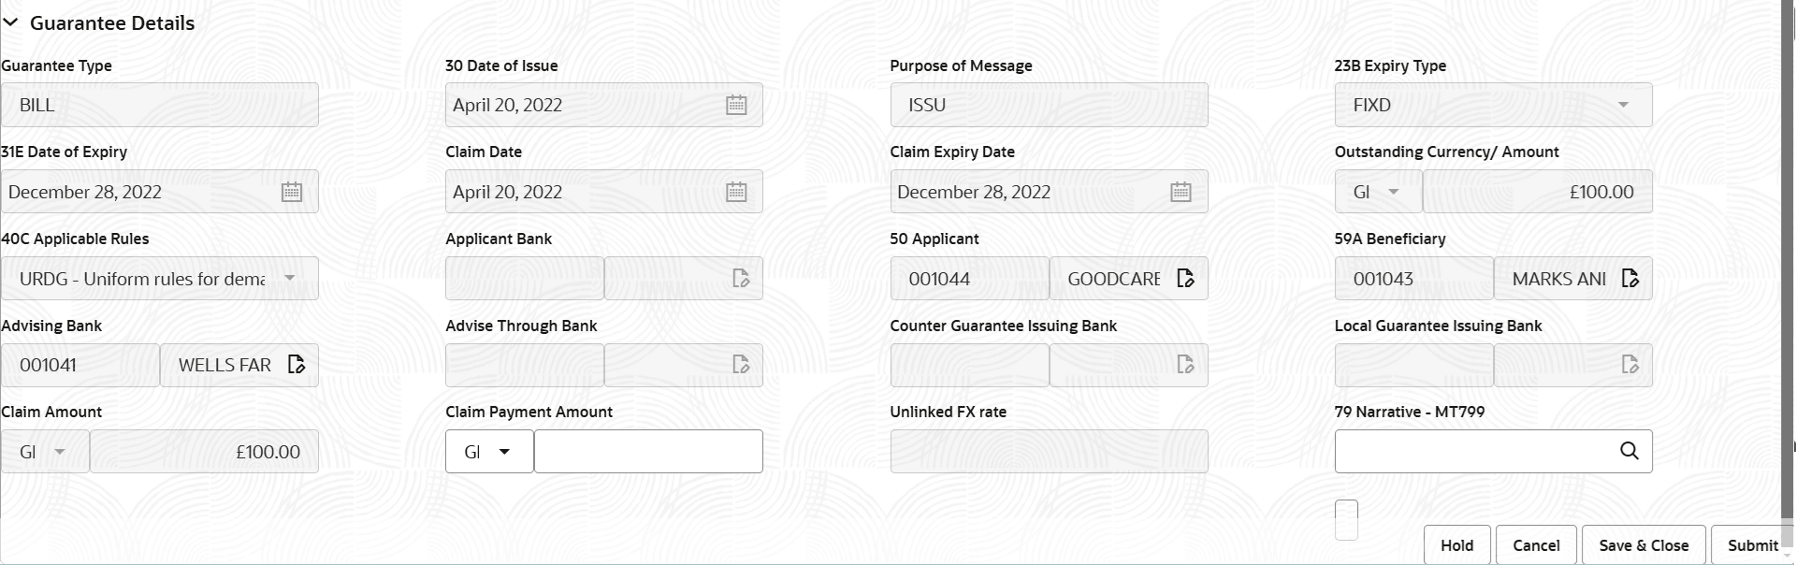This screenshot has height=565, width=1796.
Task: Click the Guarantee Type field BILL
Action: point(160,106)
